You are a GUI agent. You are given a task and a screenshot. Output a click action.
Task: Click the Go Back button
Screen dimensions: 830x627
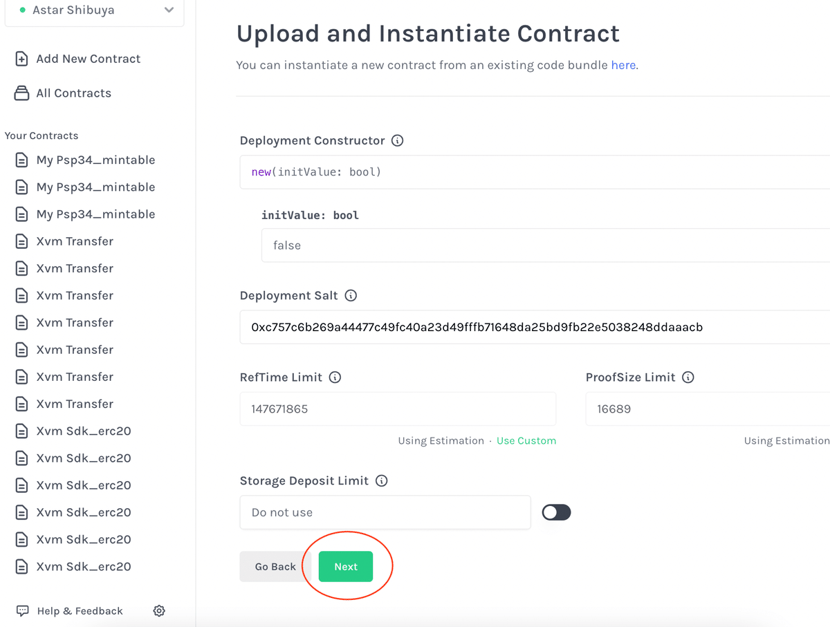coord(275,566)
